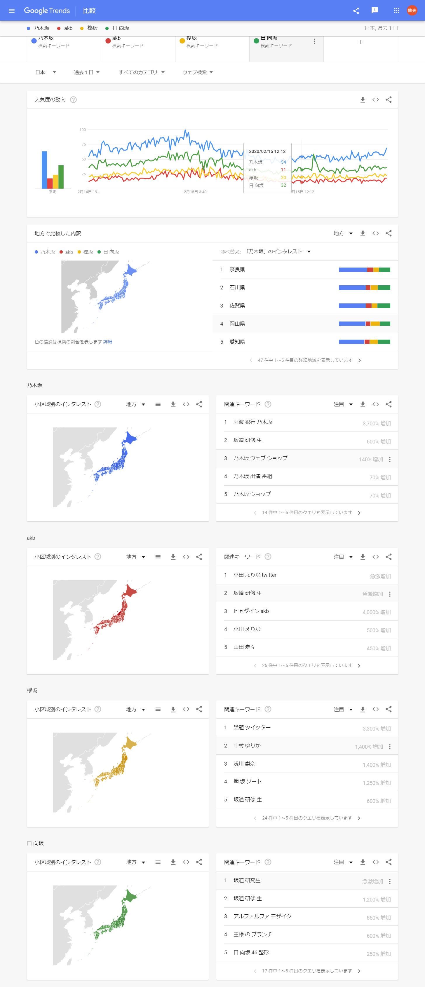Open the ウェブ検索 search type dropdown
The width and height of the screenshot is (425, 987).
[x=197, y=72]
